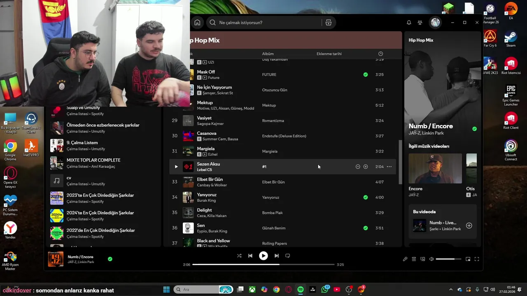Click the now-playing album cover thumbnail

click(56, 259)
